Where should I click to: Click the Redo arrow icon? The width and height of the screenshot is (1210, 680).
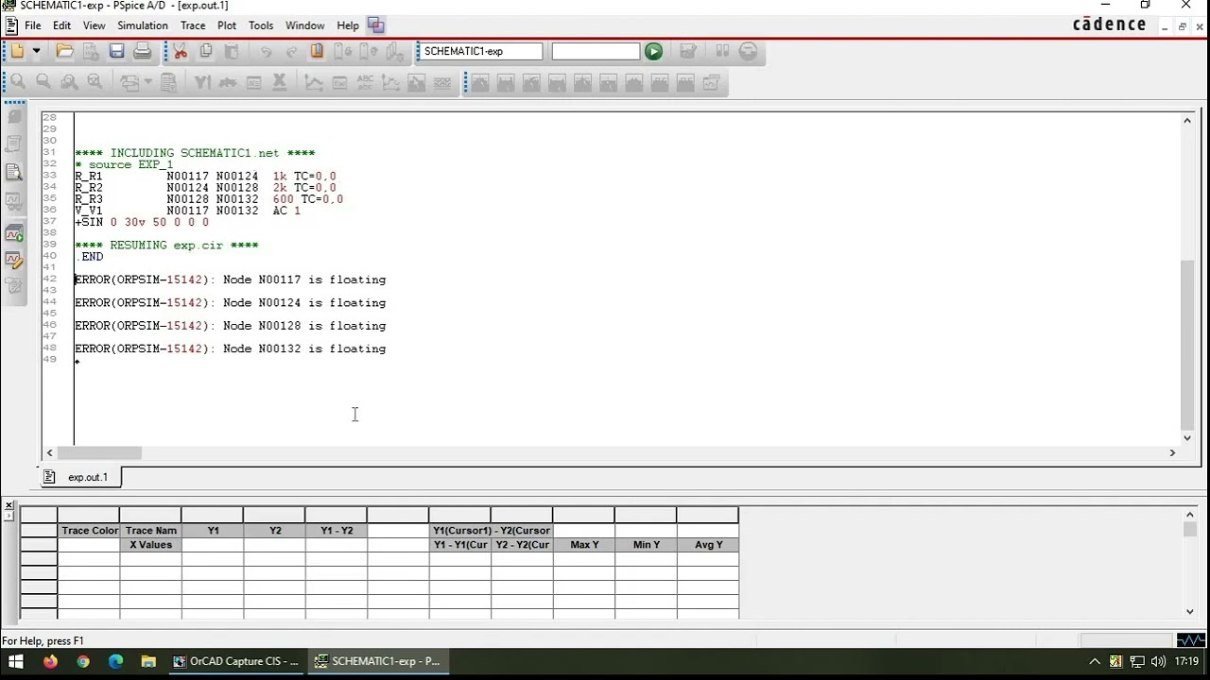point(291,51)
